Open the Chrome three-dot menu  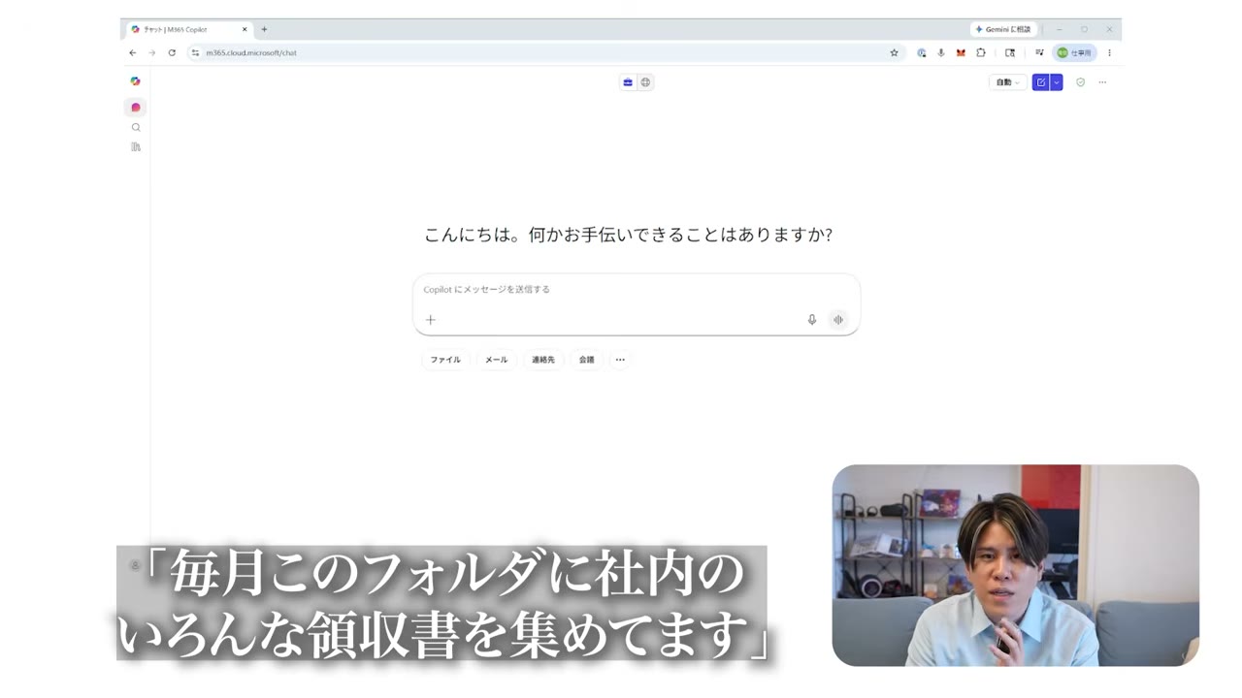(x=1109, y=52)
